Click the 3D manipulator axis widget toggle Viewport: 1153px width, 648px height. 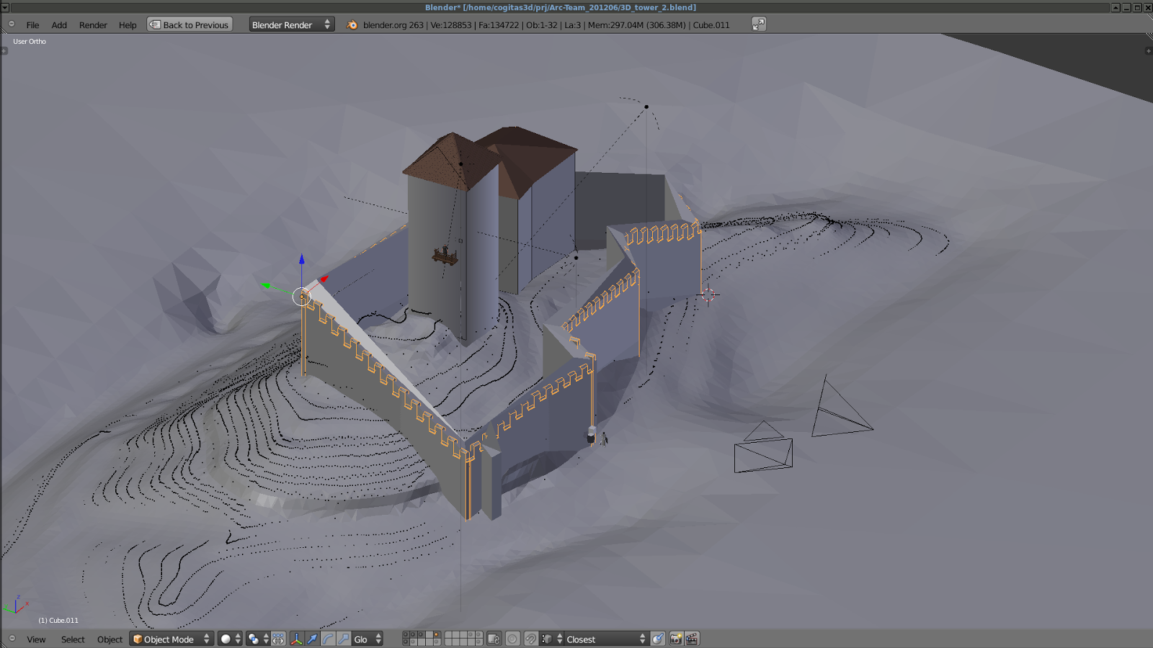click(296, 639)
